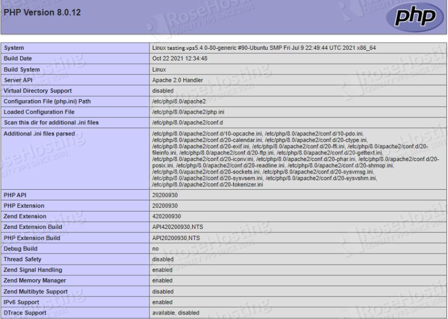The width and height of the screenshot is (448, 319).
Task: Click the 'Apache 2.0 Handler' value
Action: point(178,80)
